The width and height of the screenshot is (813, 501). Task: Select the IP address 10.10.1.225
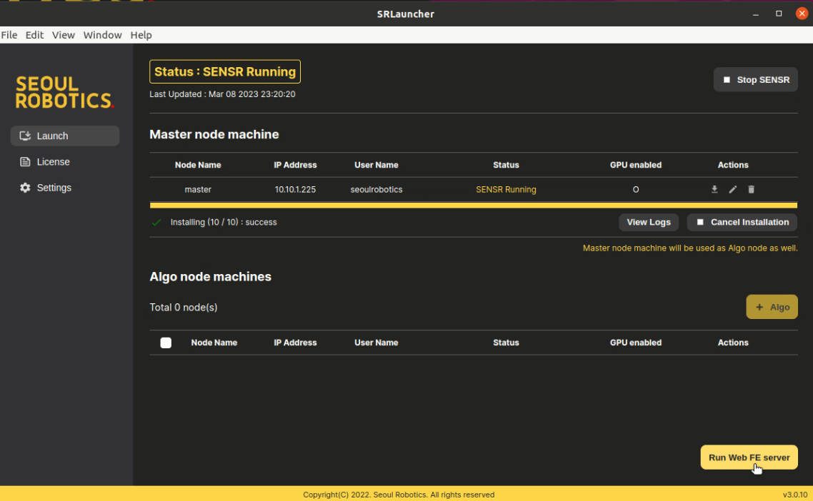295,190
